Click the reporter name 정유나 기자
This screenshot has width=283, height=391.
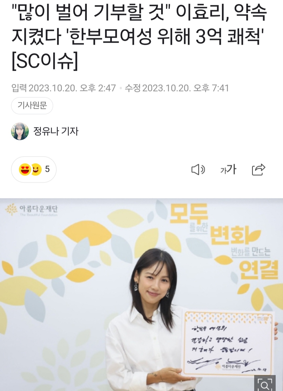56,131
